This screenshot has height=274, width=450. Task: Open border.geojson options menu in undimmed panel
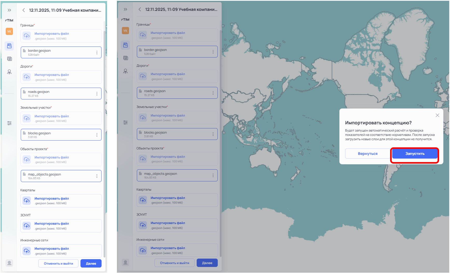pyautogui.click(x=97, y=53)
